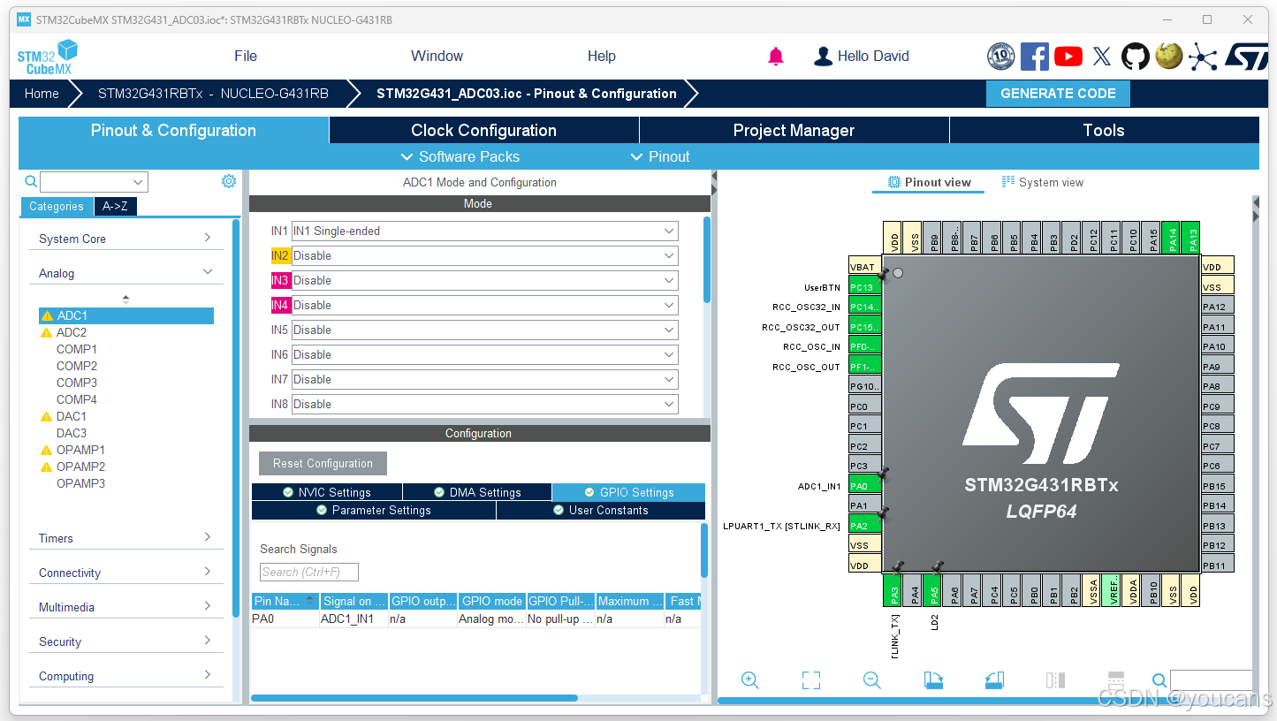Open the Window menu
Viewport: 1277px width, 721px height.
coord(437,57)
